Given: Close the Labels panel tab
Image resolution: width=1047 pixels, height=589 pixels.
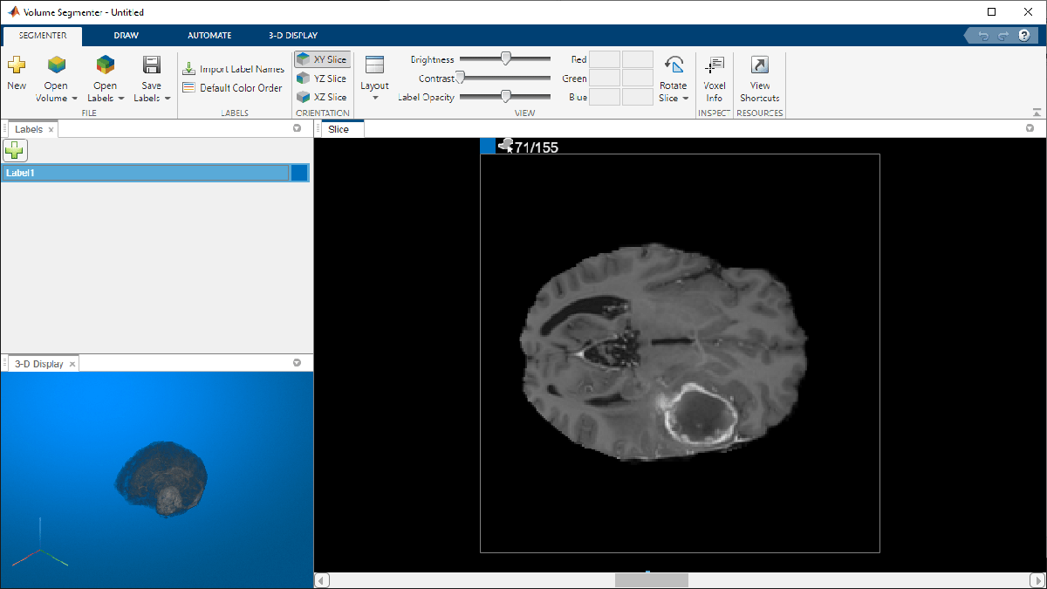Looking at the screenshot, I should pyautogui.click(x=51, y=130).
